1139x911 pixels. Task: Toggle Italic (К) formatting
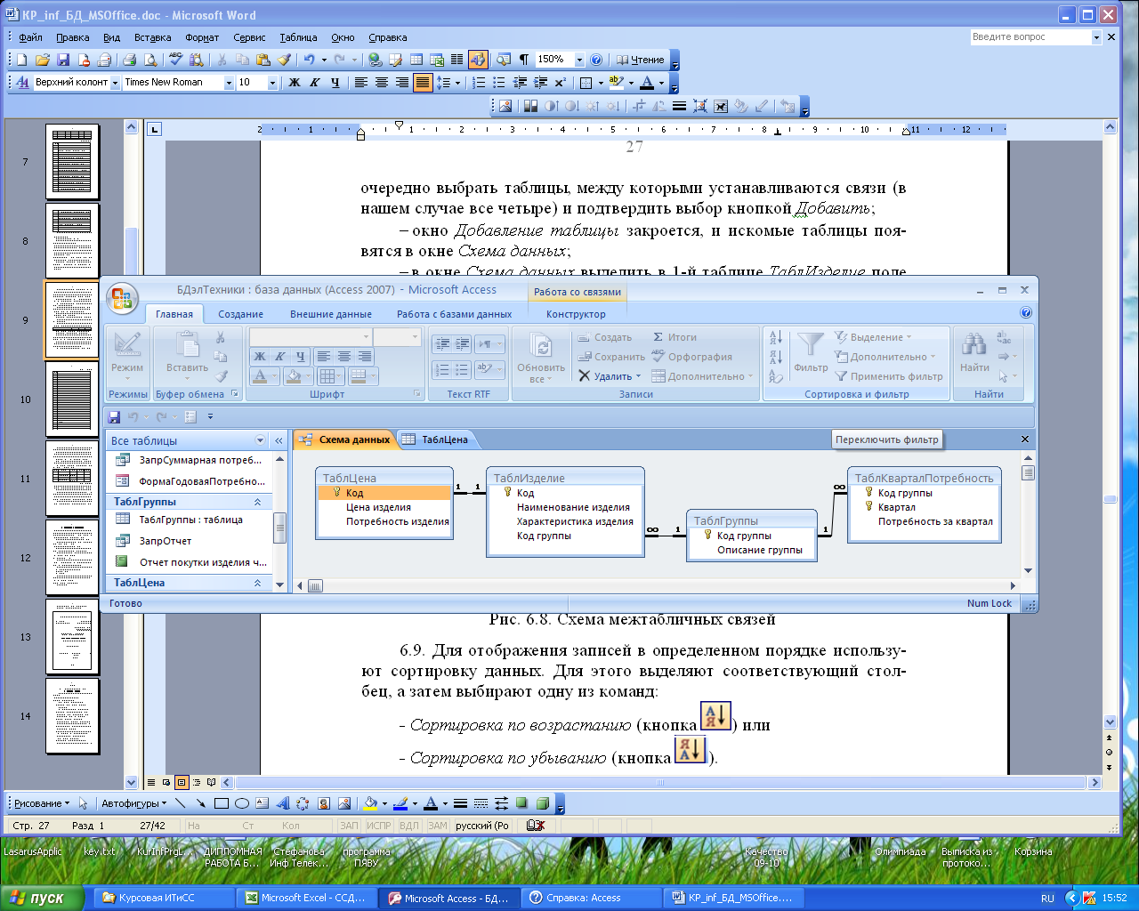(314, 82)
